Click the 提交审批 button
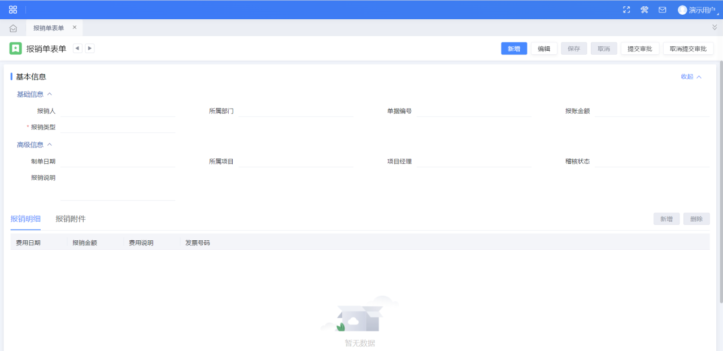This screenshot has height=351, width=723. pos(640,49)
